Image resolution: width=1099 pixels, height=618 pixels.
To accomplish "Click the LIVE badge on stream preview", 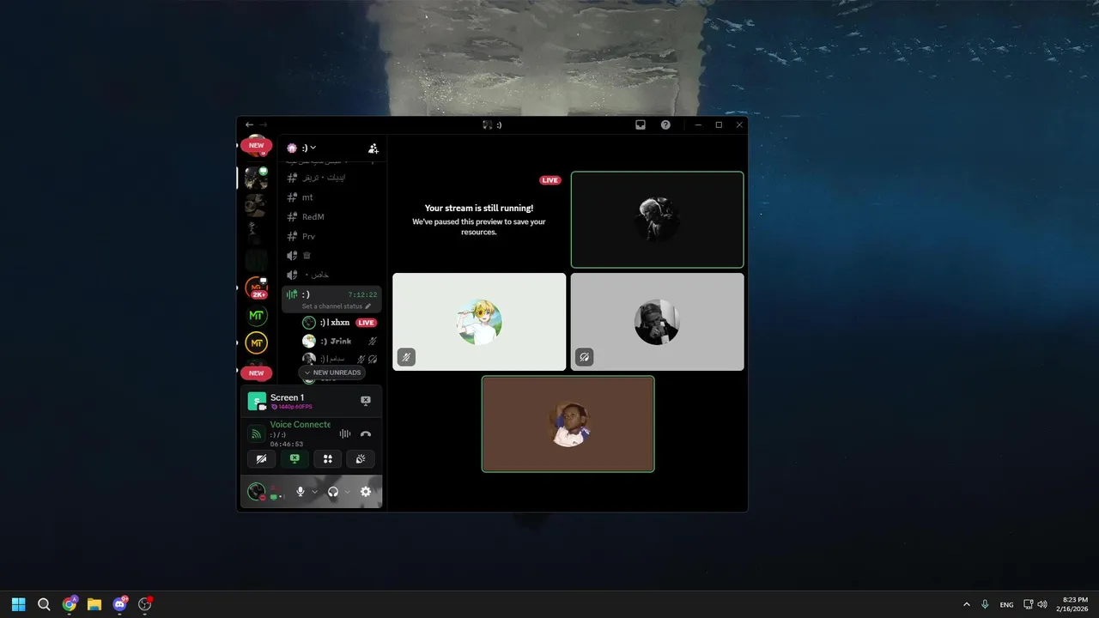I will point(550,180).
